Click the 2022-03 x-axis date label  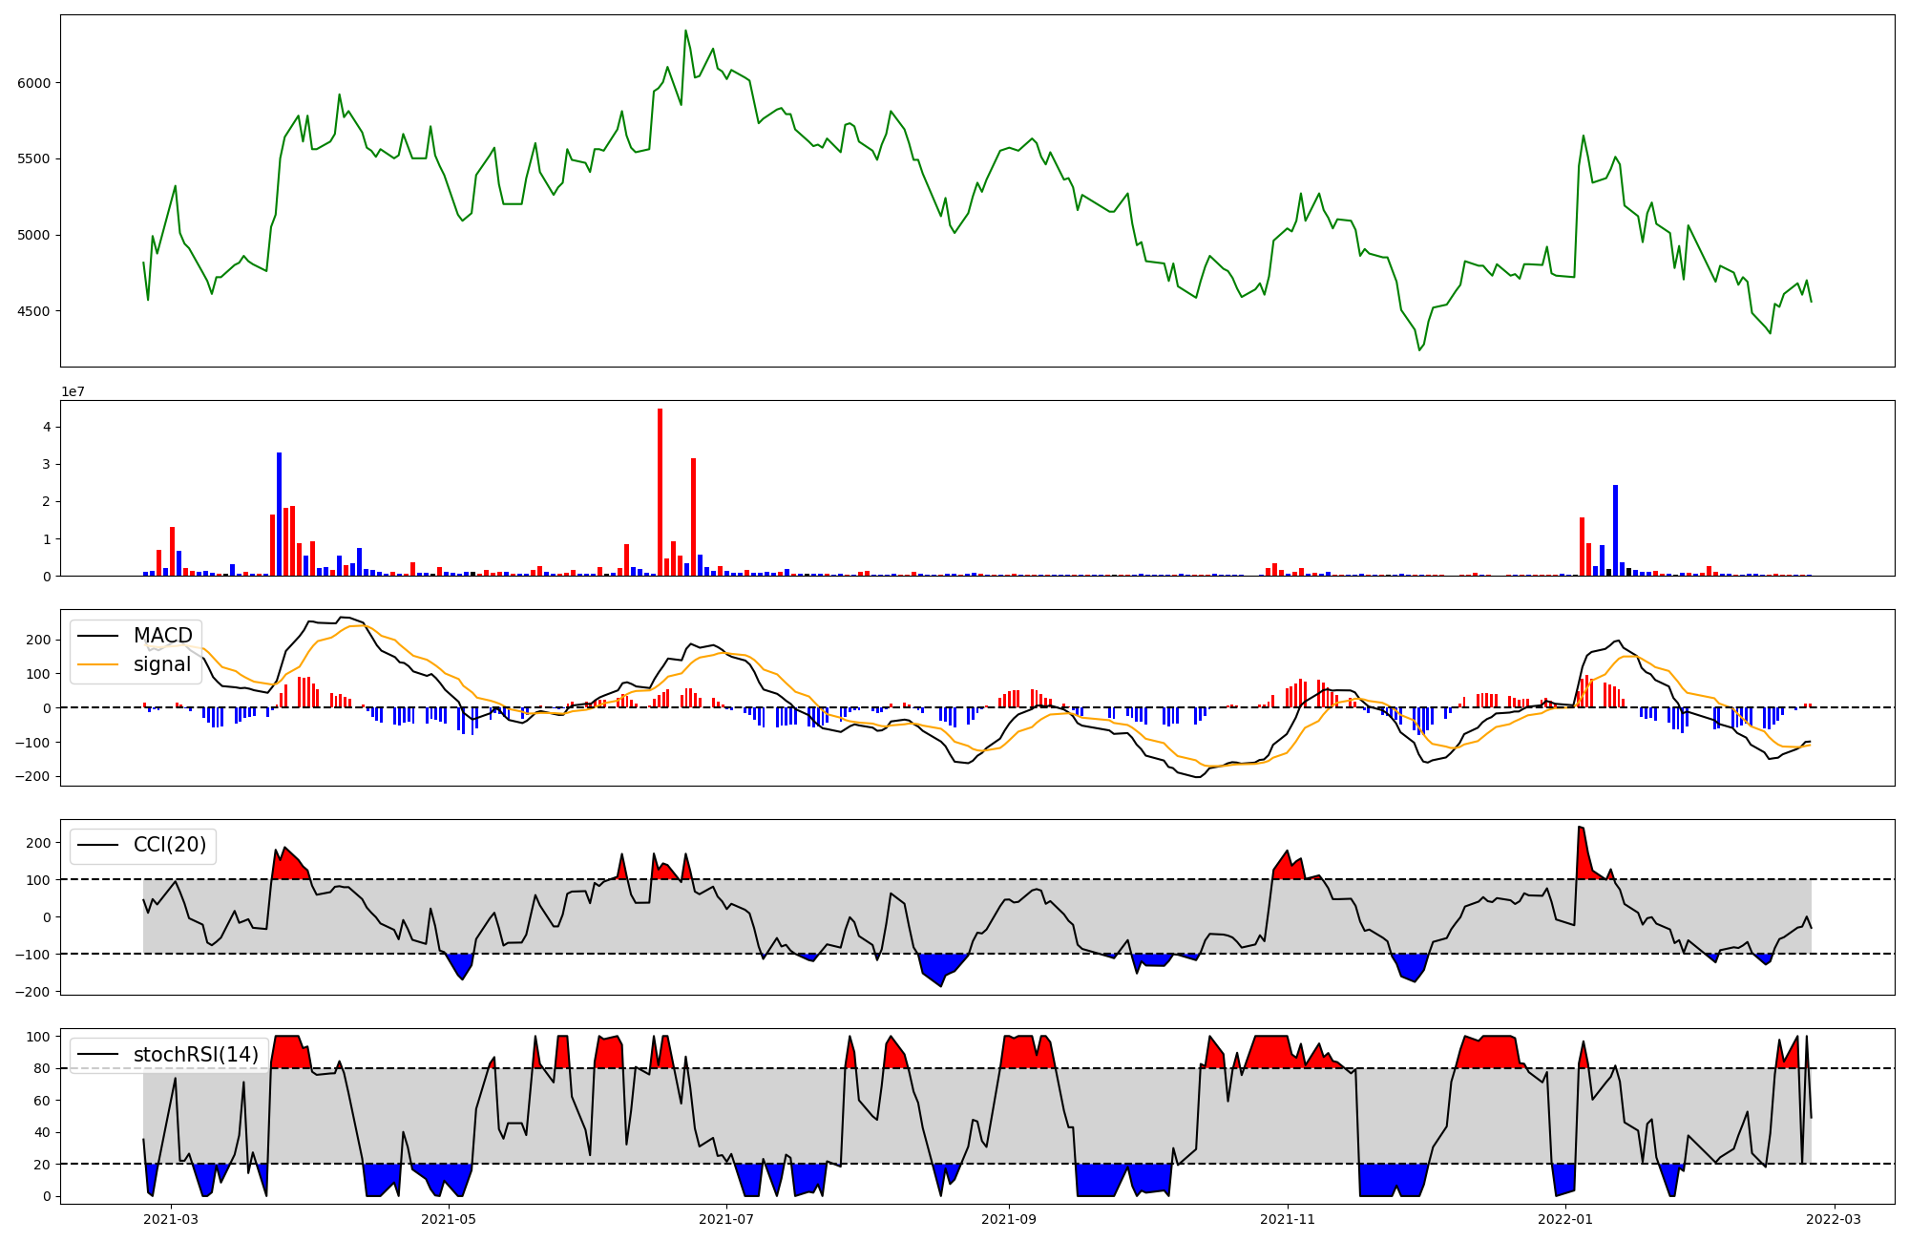click(1835, 1219)
